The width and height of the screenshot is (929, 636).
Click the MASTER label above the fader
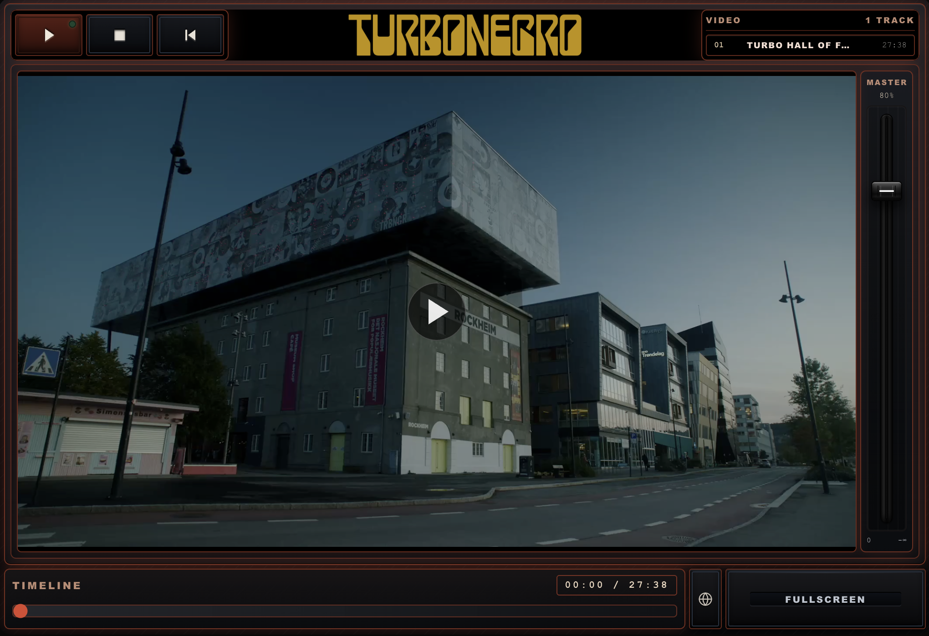(x=886, y=82)
